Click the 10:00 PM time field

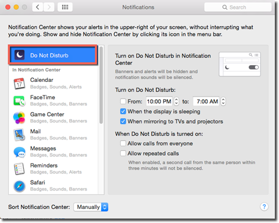[160, 101]
